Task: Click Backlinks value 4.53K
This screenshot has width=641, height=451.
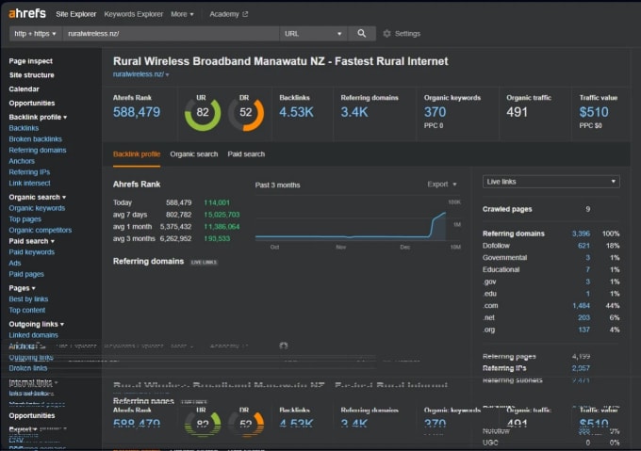Action: [296, 112]
